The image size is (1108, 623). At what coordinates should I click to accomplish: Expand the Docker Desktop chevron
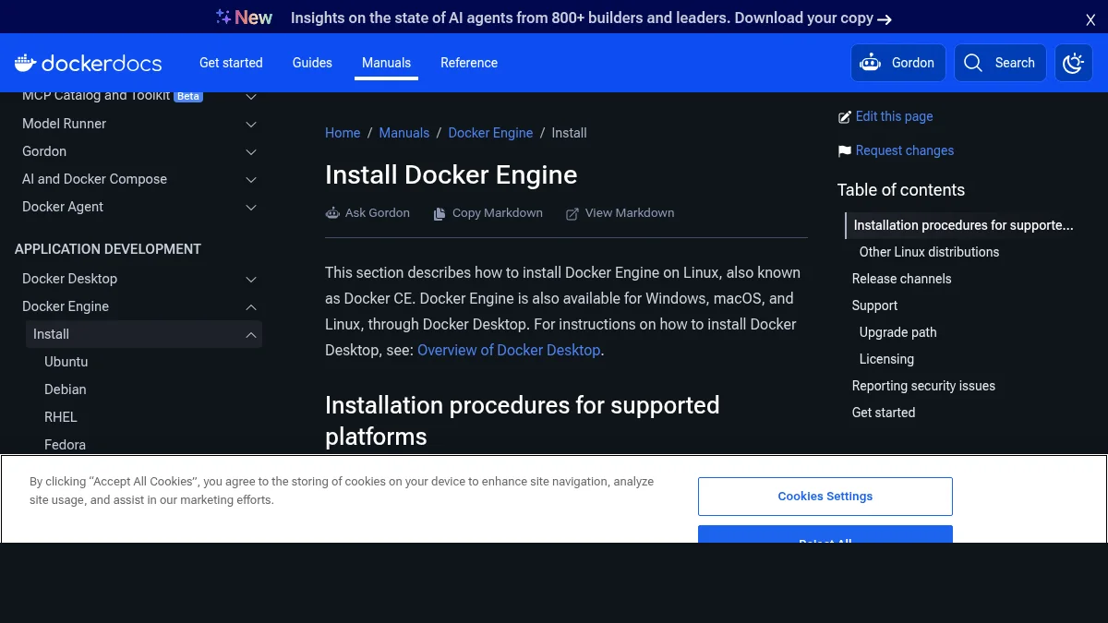click(251, 279)
